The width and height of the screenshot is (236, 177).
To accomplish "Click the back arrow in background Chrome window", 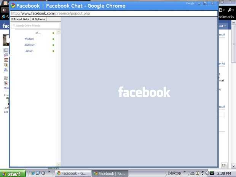I will 4,10.
